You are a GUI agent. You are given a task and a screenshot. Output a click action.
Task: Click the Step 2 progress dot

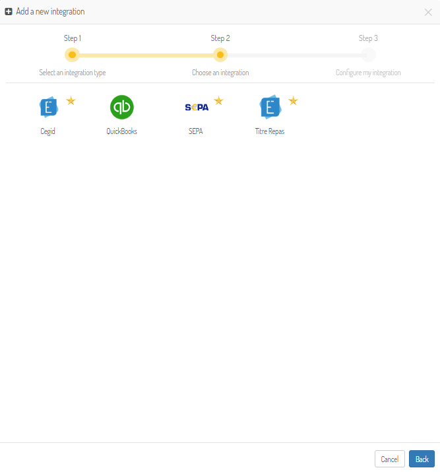pyautogui.click(x=220, y=55)
